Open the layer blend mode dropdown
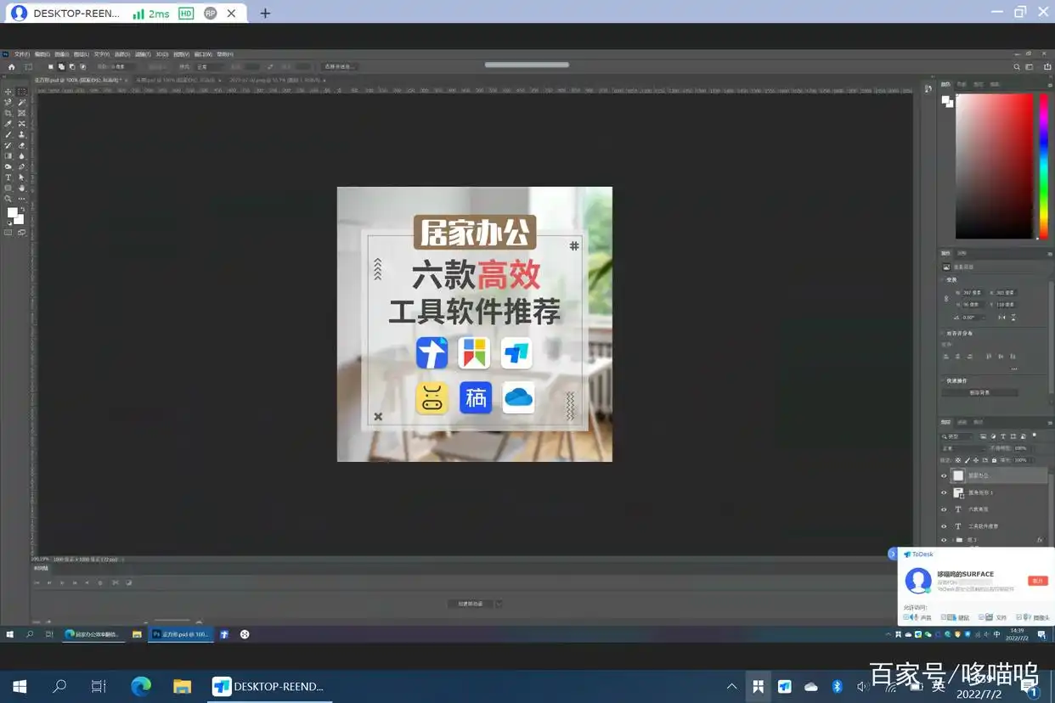The height and width of the screenshot is (703, 1055). (x=963, y=448)
